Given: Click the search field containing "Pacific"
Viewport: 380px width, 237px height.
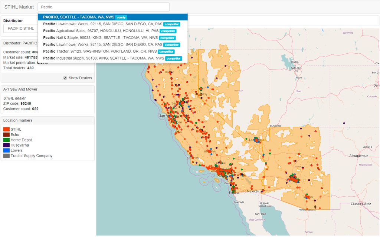Looking at the screenshot, I should (x=104, y=7).
